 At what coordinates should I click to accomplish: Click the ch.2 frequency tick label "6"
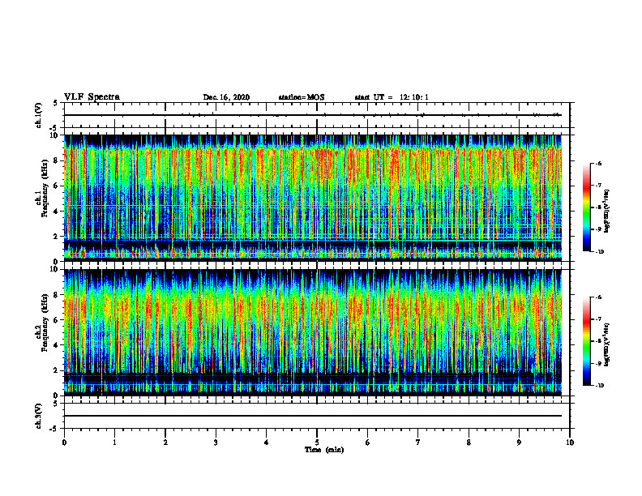coord(57,320)
